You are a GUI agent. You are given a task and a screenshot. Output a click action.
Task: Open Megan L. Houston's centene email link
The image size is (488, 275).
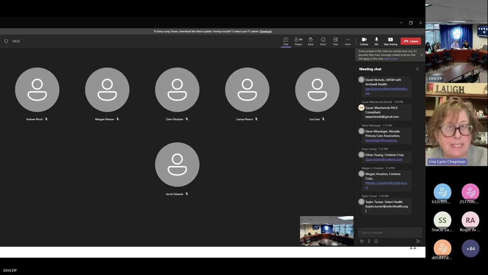point(386,185)
